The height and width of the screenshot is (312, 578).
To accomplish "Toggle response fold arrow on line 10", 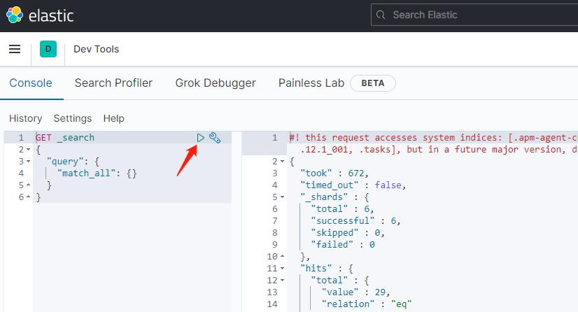I will coord(283,256).
